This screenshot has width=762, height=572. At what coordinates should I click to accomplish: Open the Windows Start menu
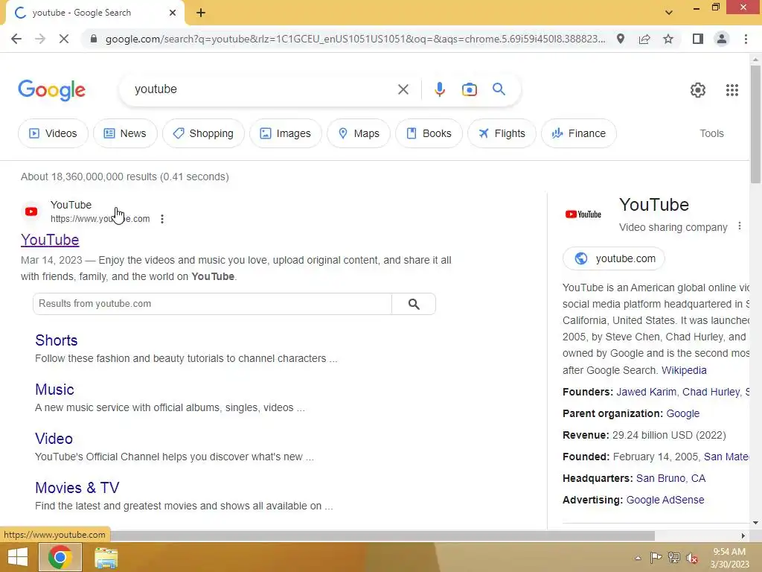coord(18,557)
